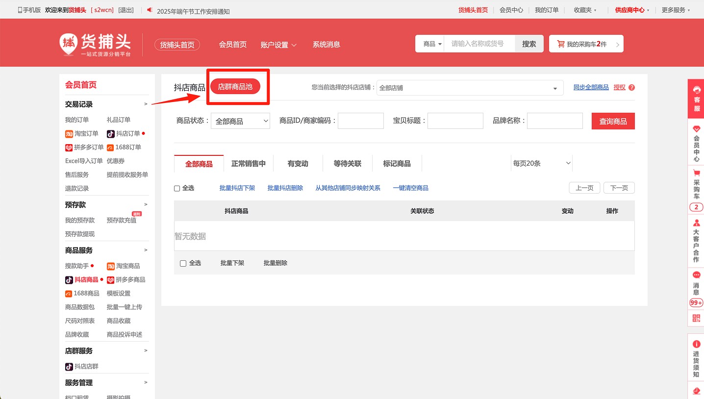Show the QR code icon in right sidebar
Viewport: 704px width, 399px height.
[x=696, y=319]
